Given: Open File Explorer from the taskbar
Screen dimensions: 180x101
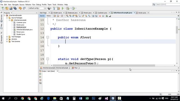Looking at the screenshot, I should pos(55,98).
